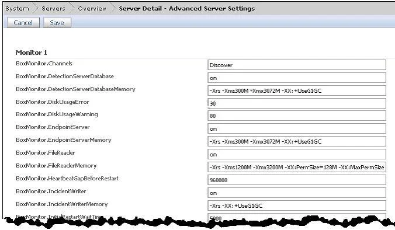Select the BoxMonitor.IncidentWriterMemory label
Image resolution: width=395 pixels, height=230 pixels.
[62, 204]
